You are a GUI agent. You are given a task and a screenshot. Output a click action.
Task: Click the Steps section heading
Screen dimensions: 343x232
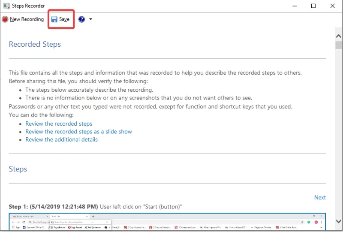(18, 169)
